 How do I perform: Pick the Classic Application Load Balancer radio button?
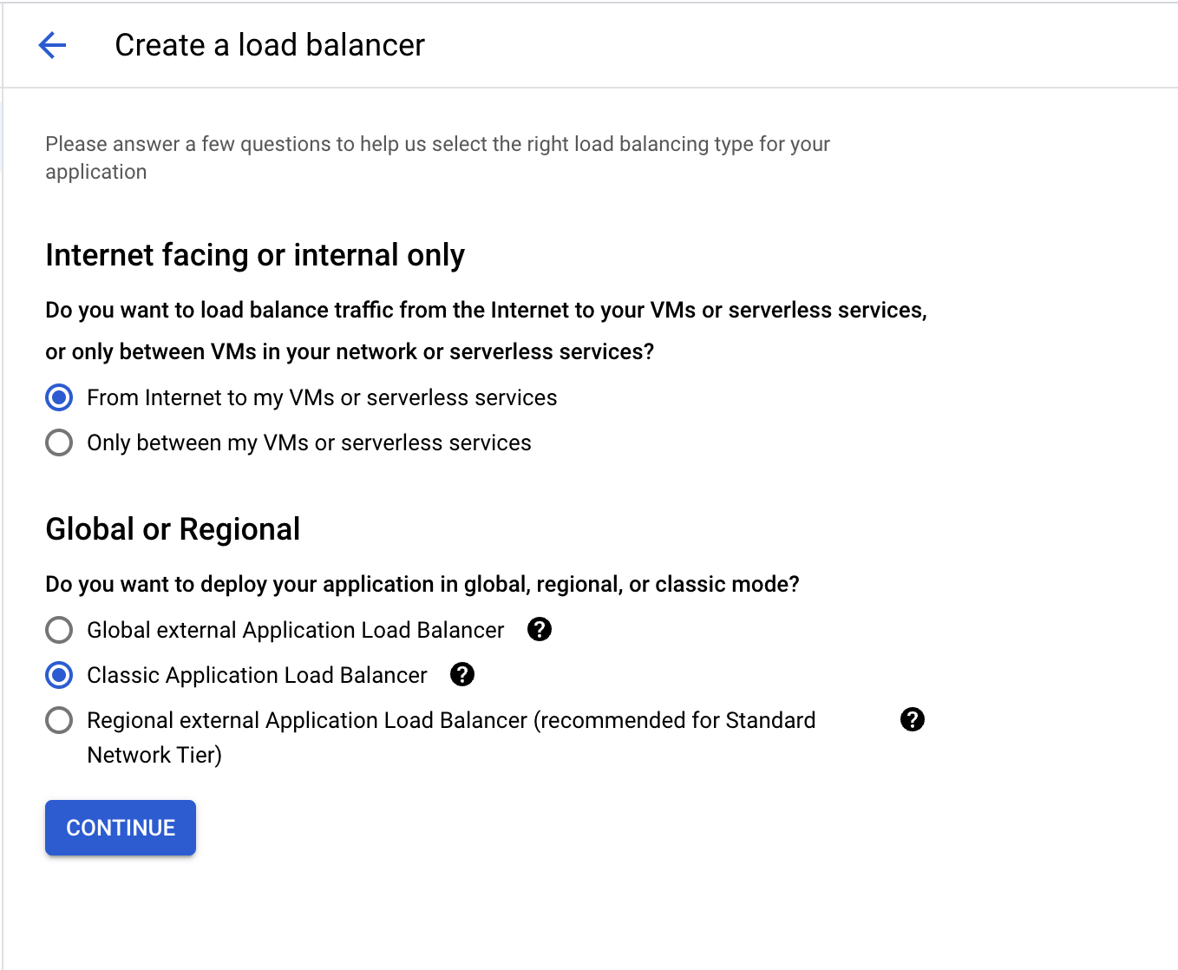[x=59, y=675]
